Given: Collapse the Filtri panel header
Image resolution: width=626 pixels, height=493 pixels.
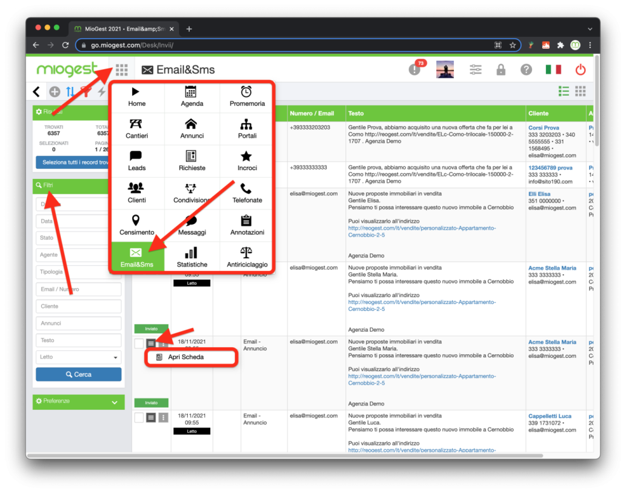Looking at the screenshot, I should tap(71, 185).
